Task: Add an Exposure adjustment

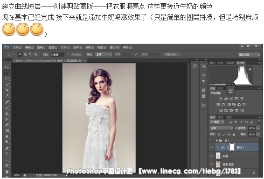Action: [x=236, y=99]
